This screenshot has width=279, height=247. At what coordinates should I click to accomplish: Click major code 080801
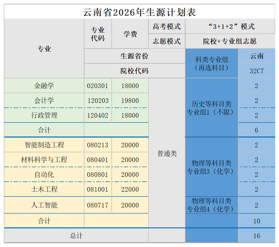(x=98, y=175)
